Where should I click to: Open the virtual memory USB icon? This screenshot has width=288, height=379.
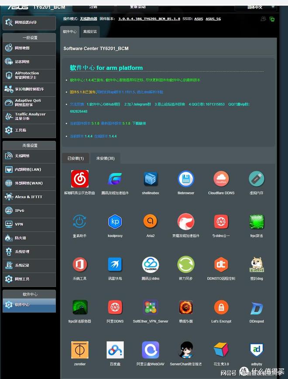257,179
